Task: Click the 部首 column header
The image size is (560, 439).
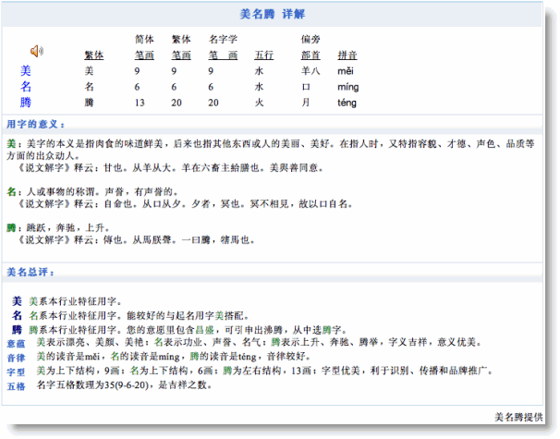Action: [310, 55]
